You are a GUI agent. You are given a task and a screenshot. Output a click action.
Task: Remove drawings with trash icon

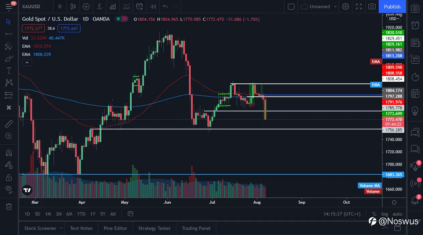click(9, 206)
